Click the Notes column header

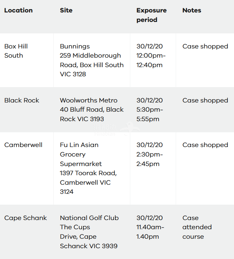point(192,10)
